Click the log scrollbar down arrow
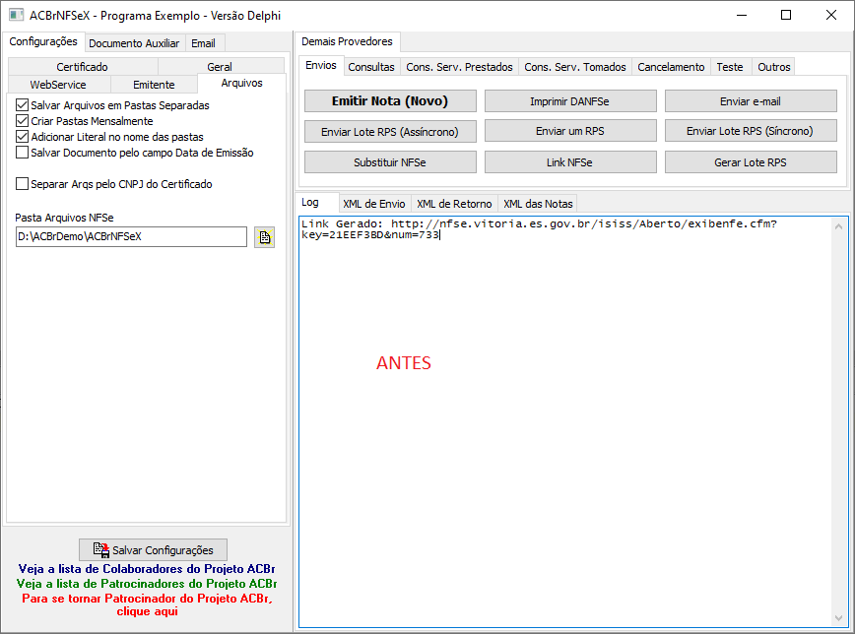855x634 pixels. 839,617
